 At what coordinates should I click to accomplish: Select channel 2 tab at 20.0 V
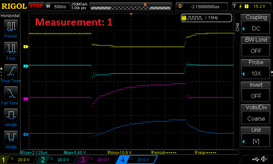58,160
